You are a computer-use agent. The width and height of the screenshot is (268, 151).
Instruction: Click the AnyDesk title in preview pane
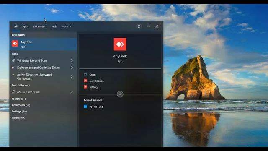(x=120, y=56)
